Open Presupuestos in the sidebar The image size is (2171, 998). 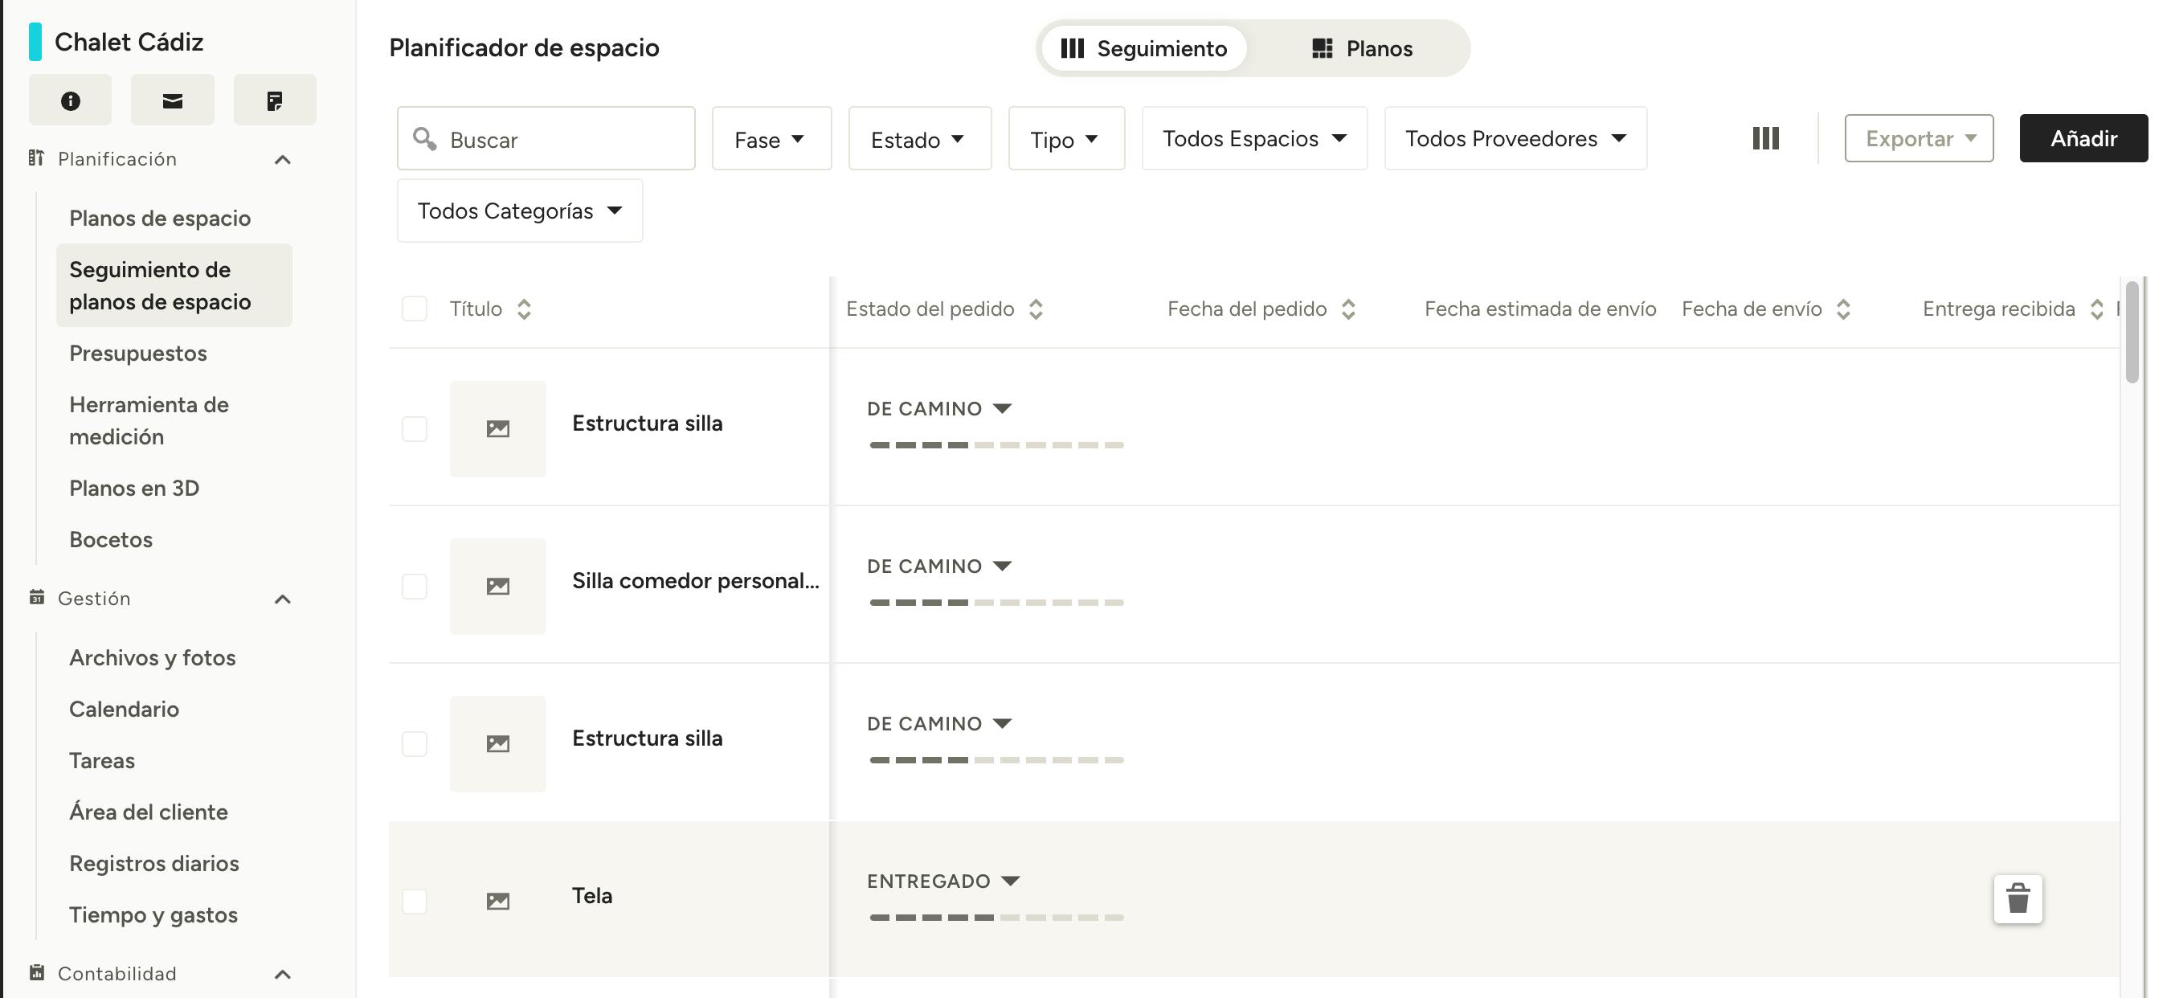(x=138, y=354)
